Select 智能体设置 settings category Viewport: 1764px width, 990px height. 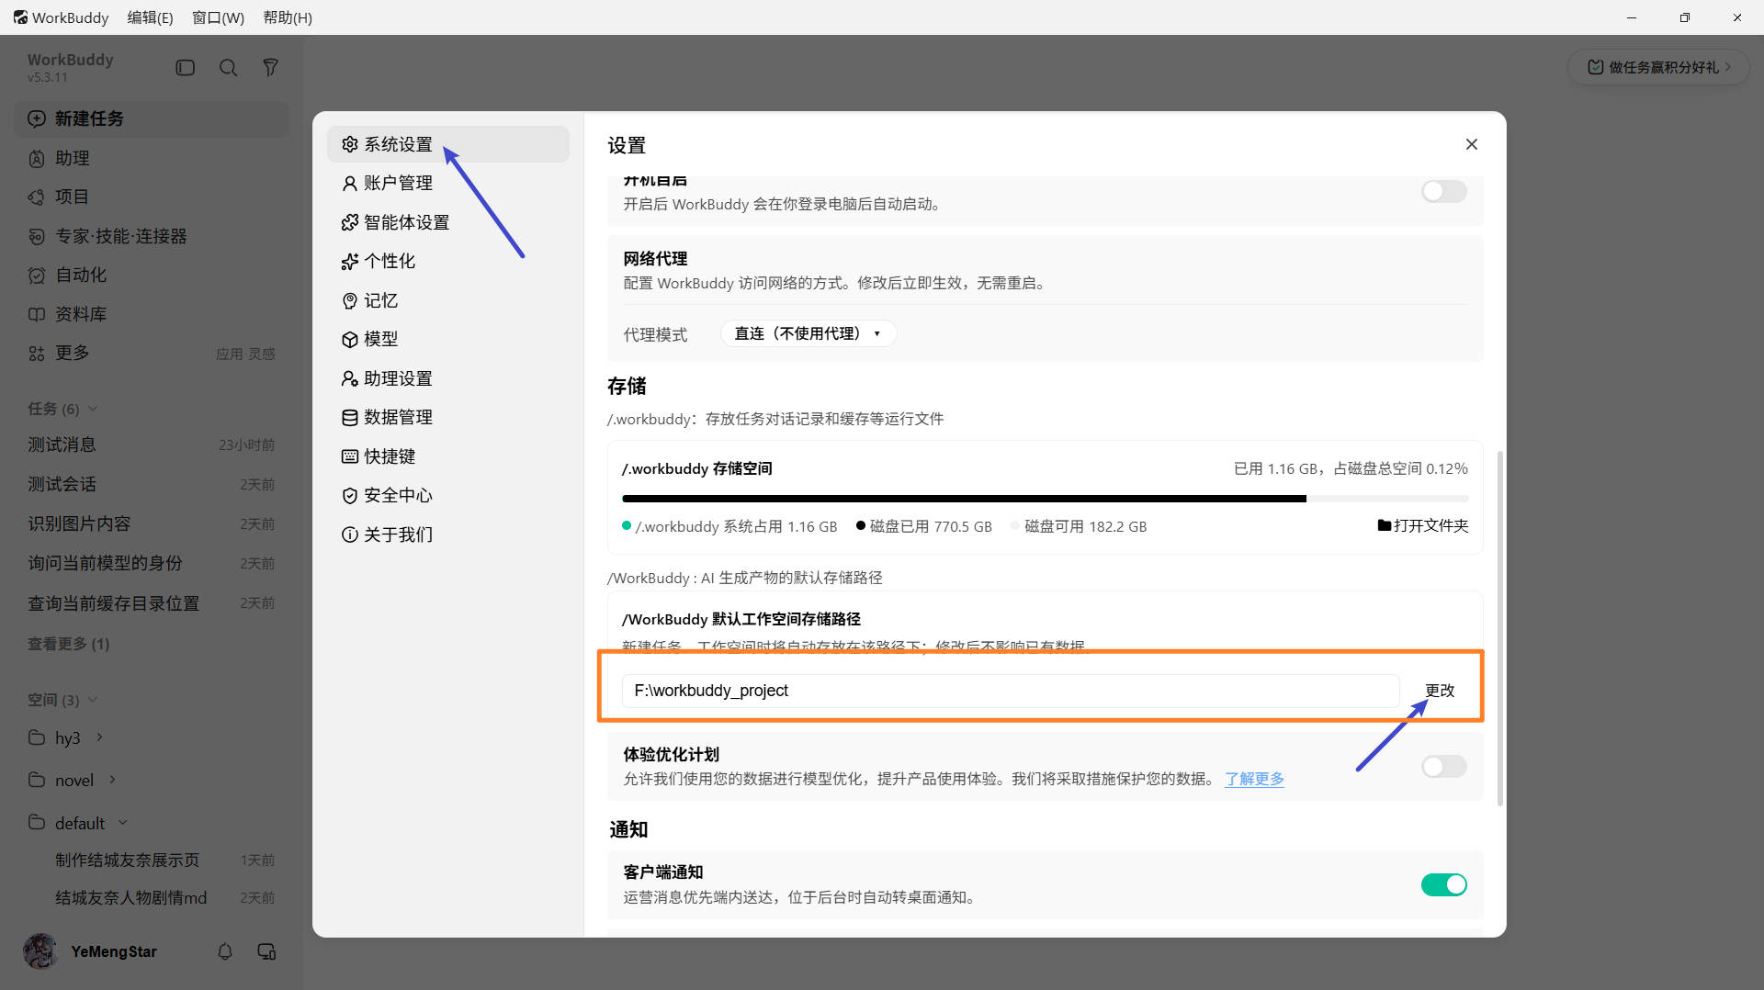point(448,222)
